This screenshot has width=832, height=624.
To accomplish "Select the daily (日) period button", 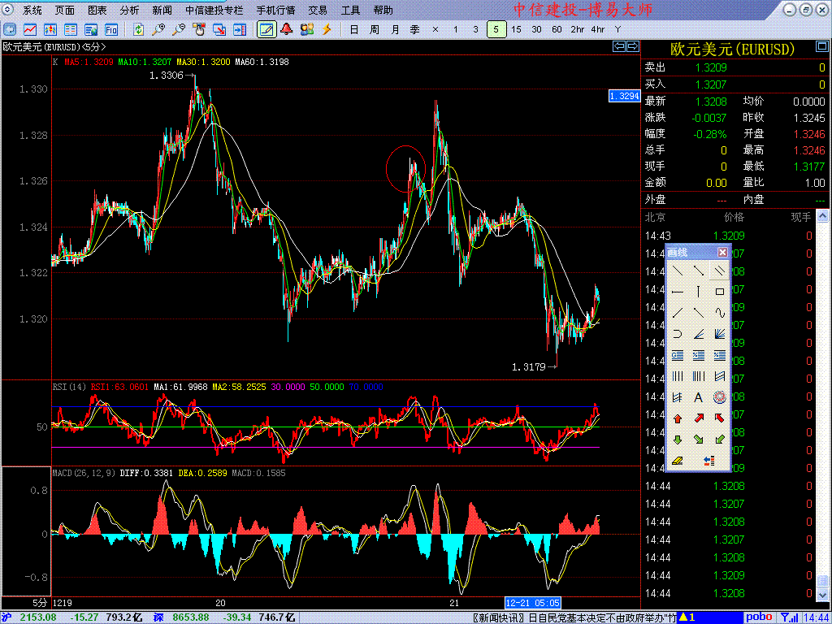I will pos(353,29).
